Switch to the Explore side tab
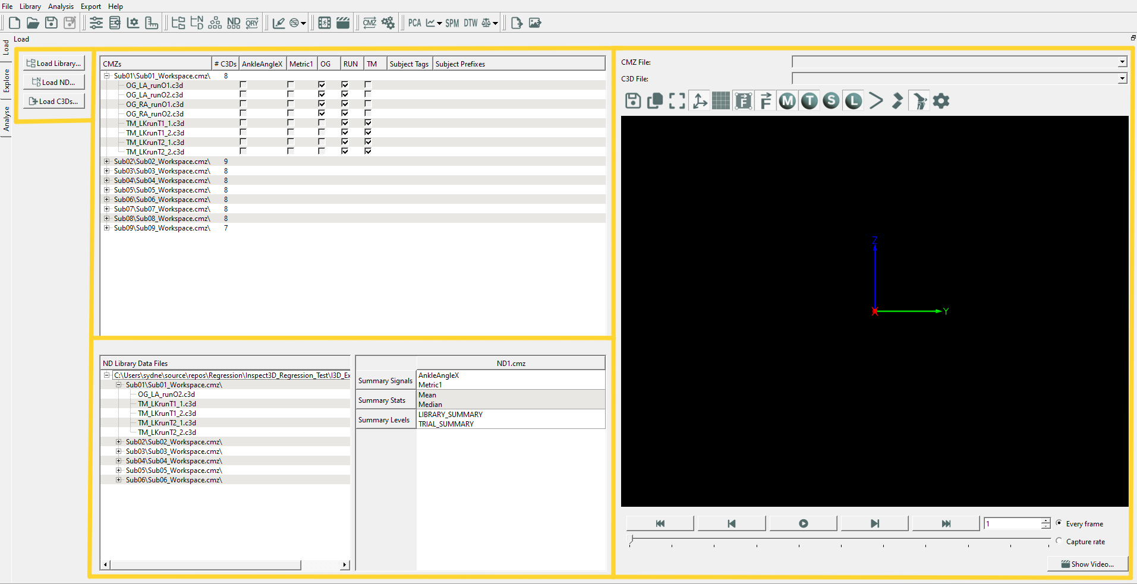 tap(7, 81)
